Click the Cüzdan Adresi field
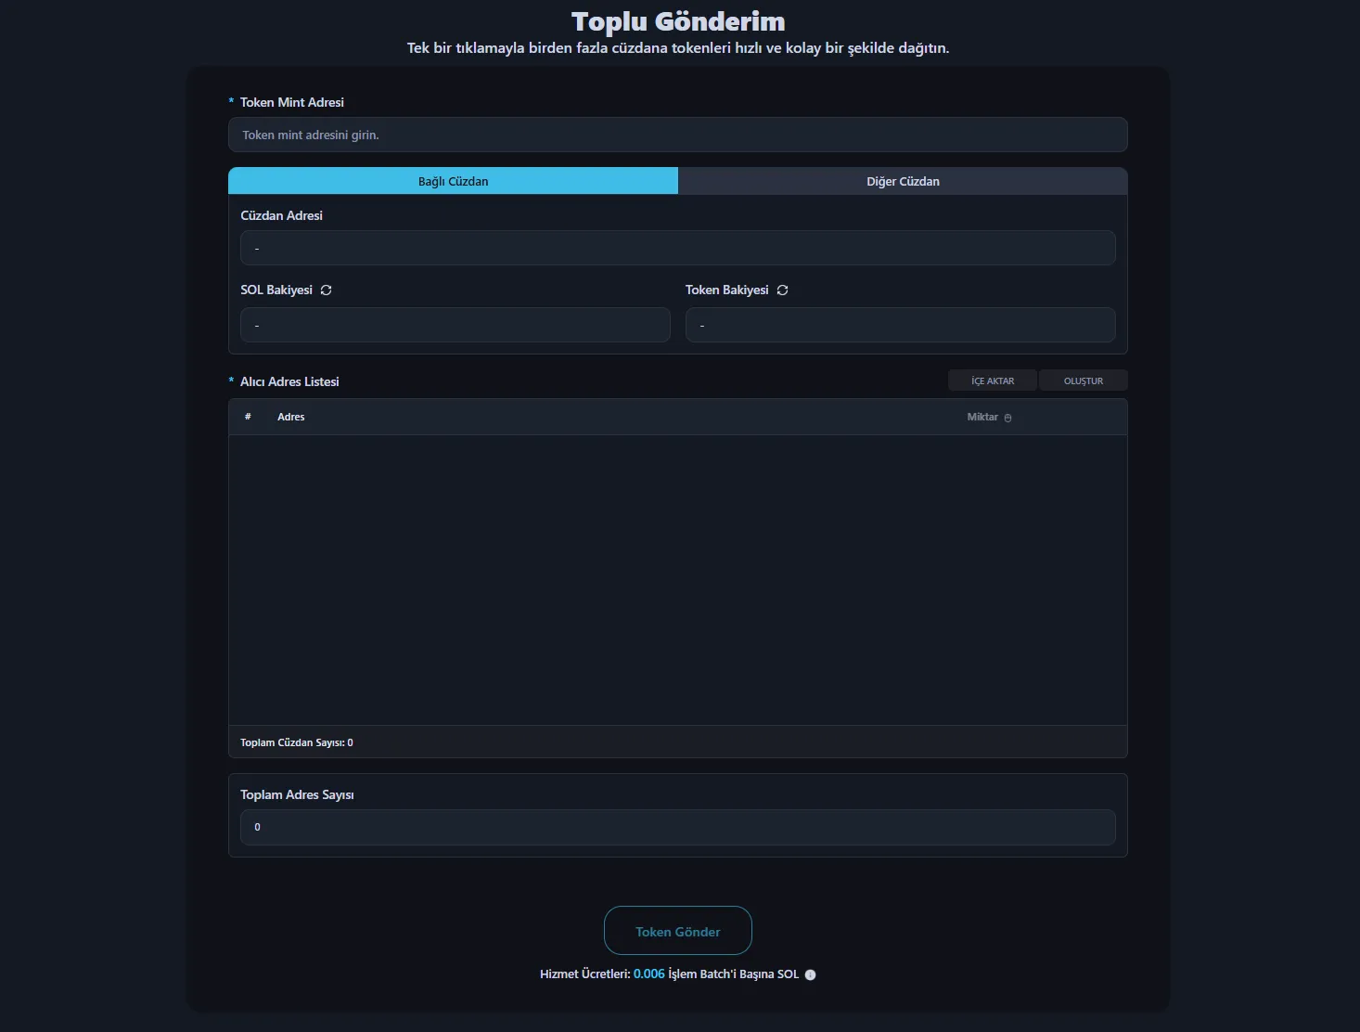 tap(677, 248)
